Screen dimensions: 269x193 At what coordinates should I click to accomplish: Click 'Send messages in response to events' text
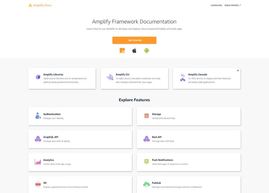pyautogui.click(x=170, y=164)
